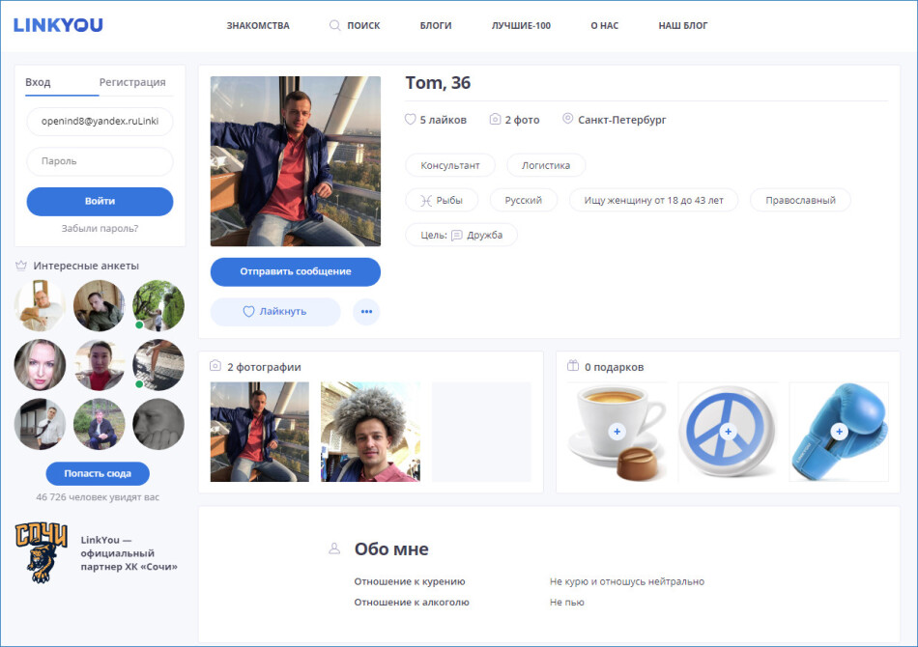918x647 pixels.
Task: Like the profile with Лайкнуть button
Action: pos(275,312)
